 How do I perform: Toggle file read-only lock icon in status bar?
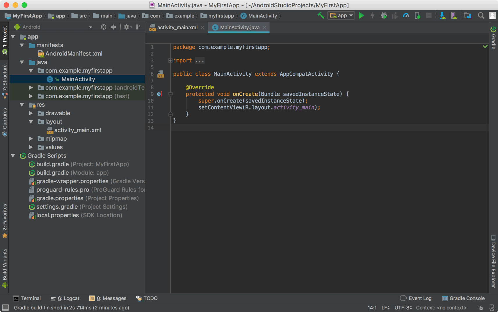(x=481, y=308)
